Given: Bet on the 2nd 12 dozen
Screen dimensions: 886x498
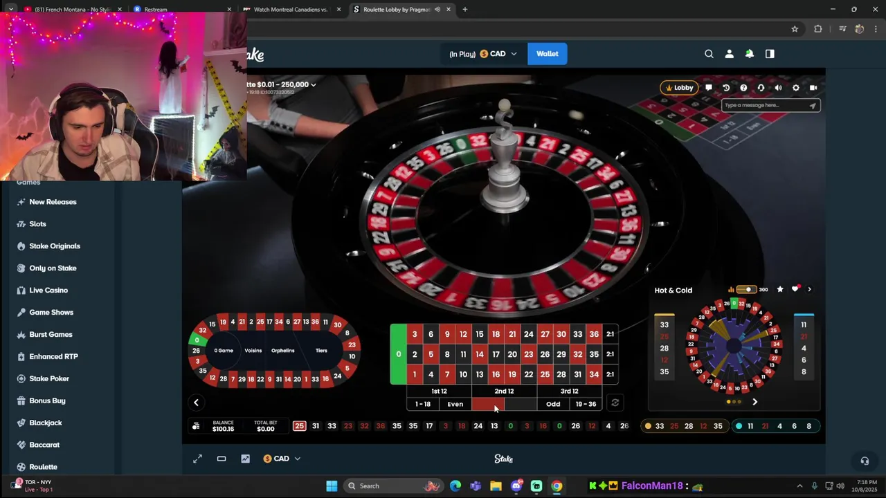Looking at the screenshot, I should (x=504, y=391).
